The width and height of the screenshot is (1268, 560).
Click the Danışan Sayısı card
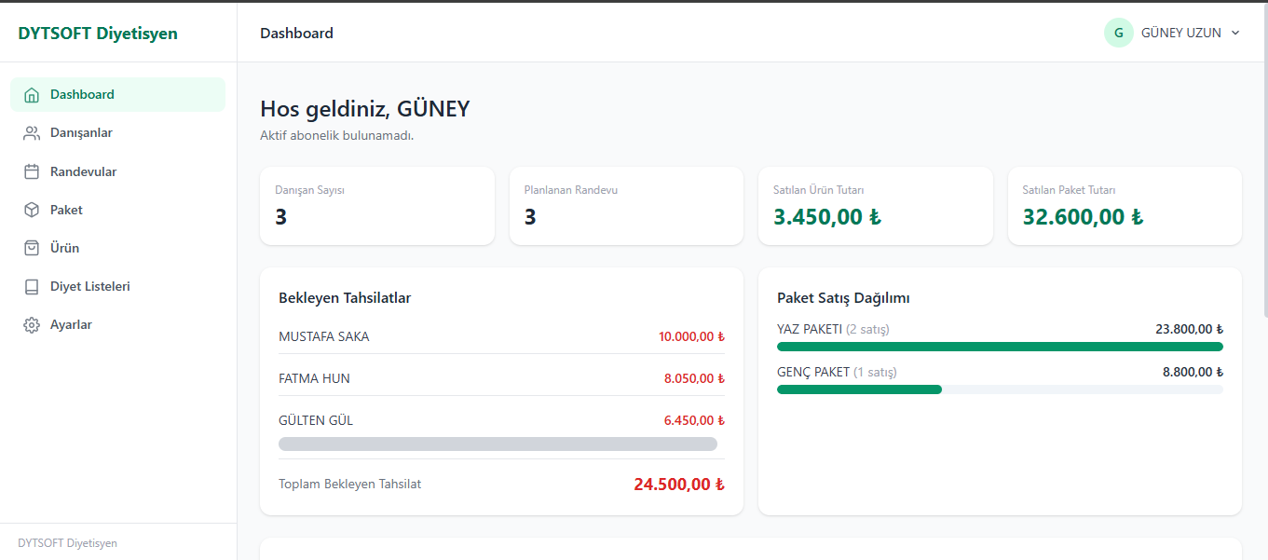click(x=377, y=206)
